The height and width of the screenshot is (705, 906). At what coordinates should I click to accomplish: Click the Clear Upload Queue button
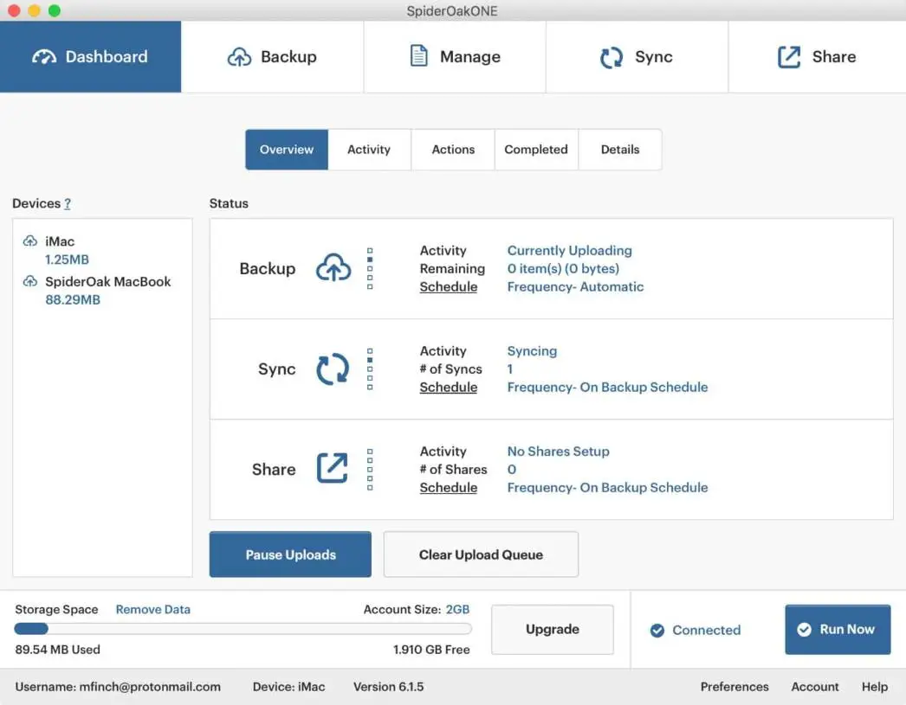(x=481, y=554)
